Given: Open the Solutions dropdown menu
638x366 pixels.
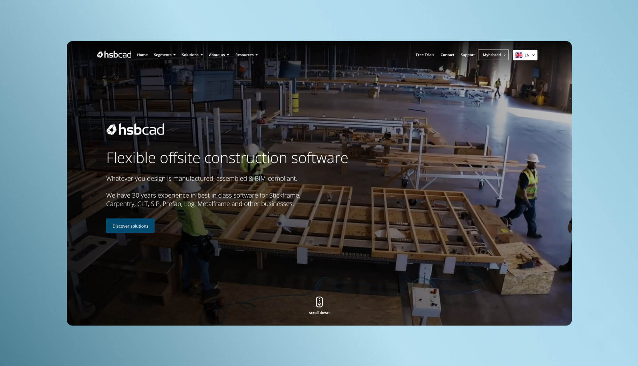Looking at the screenshot, I should [192, 55].
